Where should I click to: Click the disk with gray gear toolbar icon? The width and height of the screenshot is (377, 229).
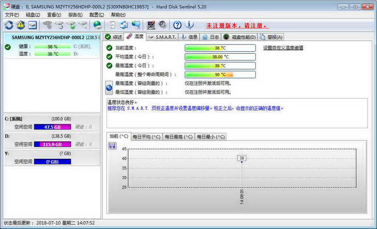59,25
